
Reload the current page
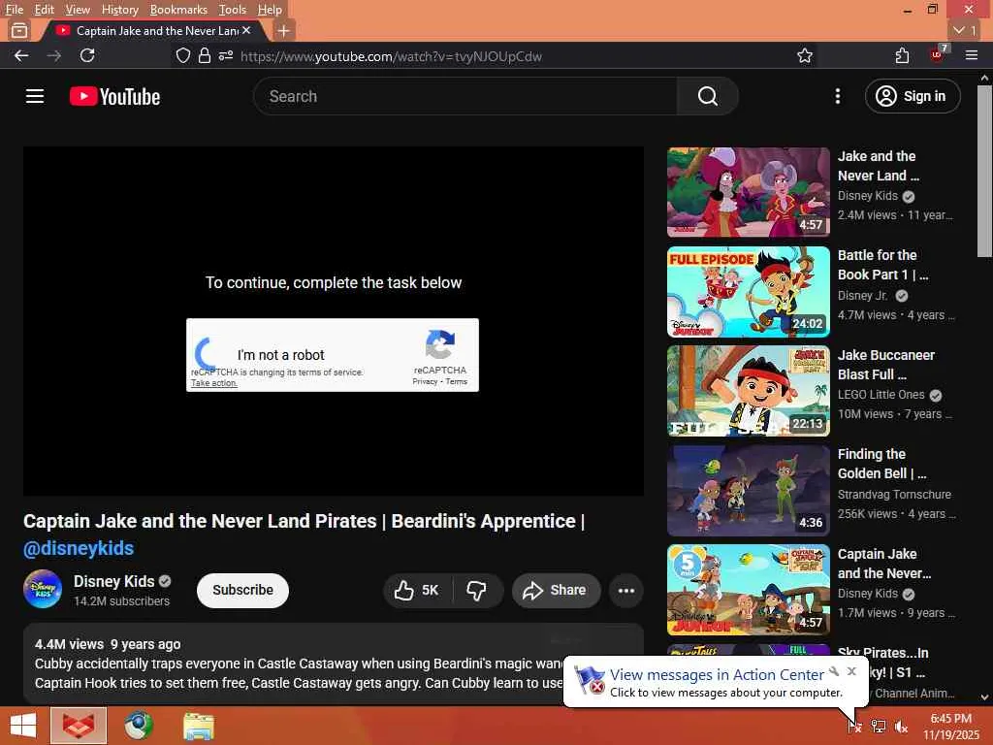[x=87, y=55]
